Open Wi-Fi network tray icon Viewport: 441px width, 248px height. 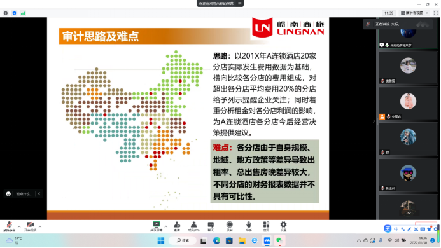point(390,241)
